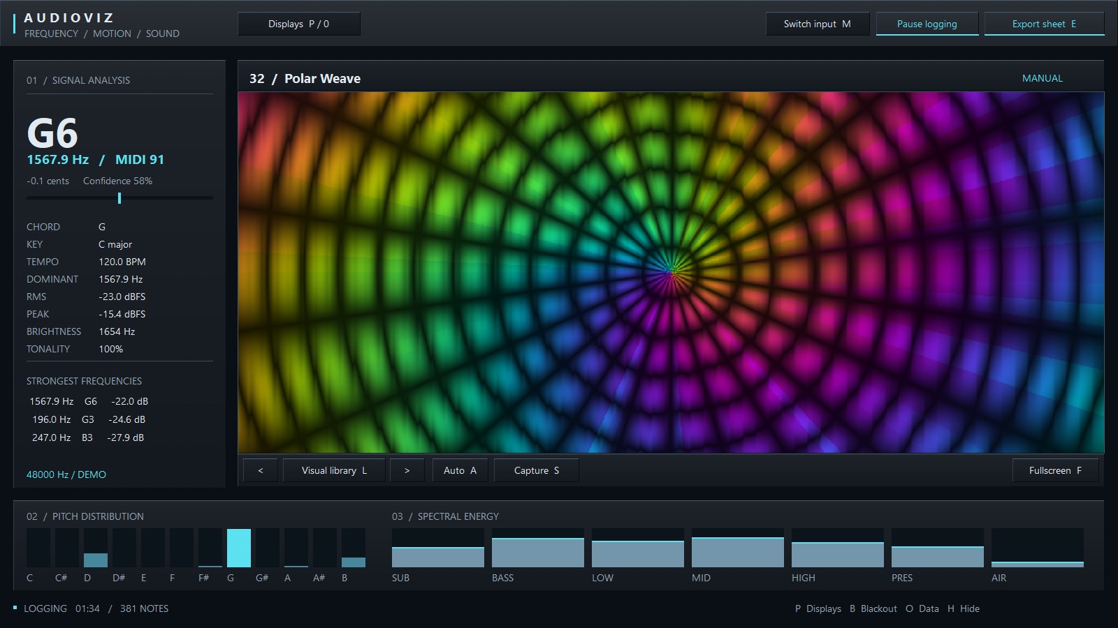Click the 'C major' key value
Image resolution: width=1118 pixels, height=628 pixels.
(x=115, y=244)
